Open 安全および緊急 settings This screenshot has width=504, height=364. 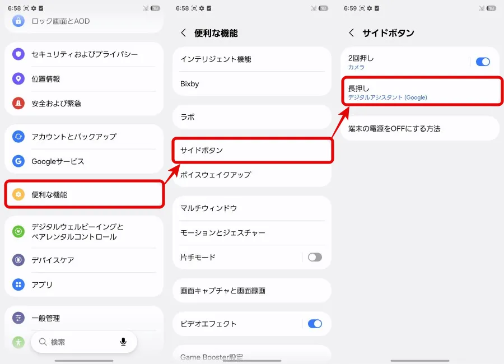pyautogui.click(x=84, y=104)
